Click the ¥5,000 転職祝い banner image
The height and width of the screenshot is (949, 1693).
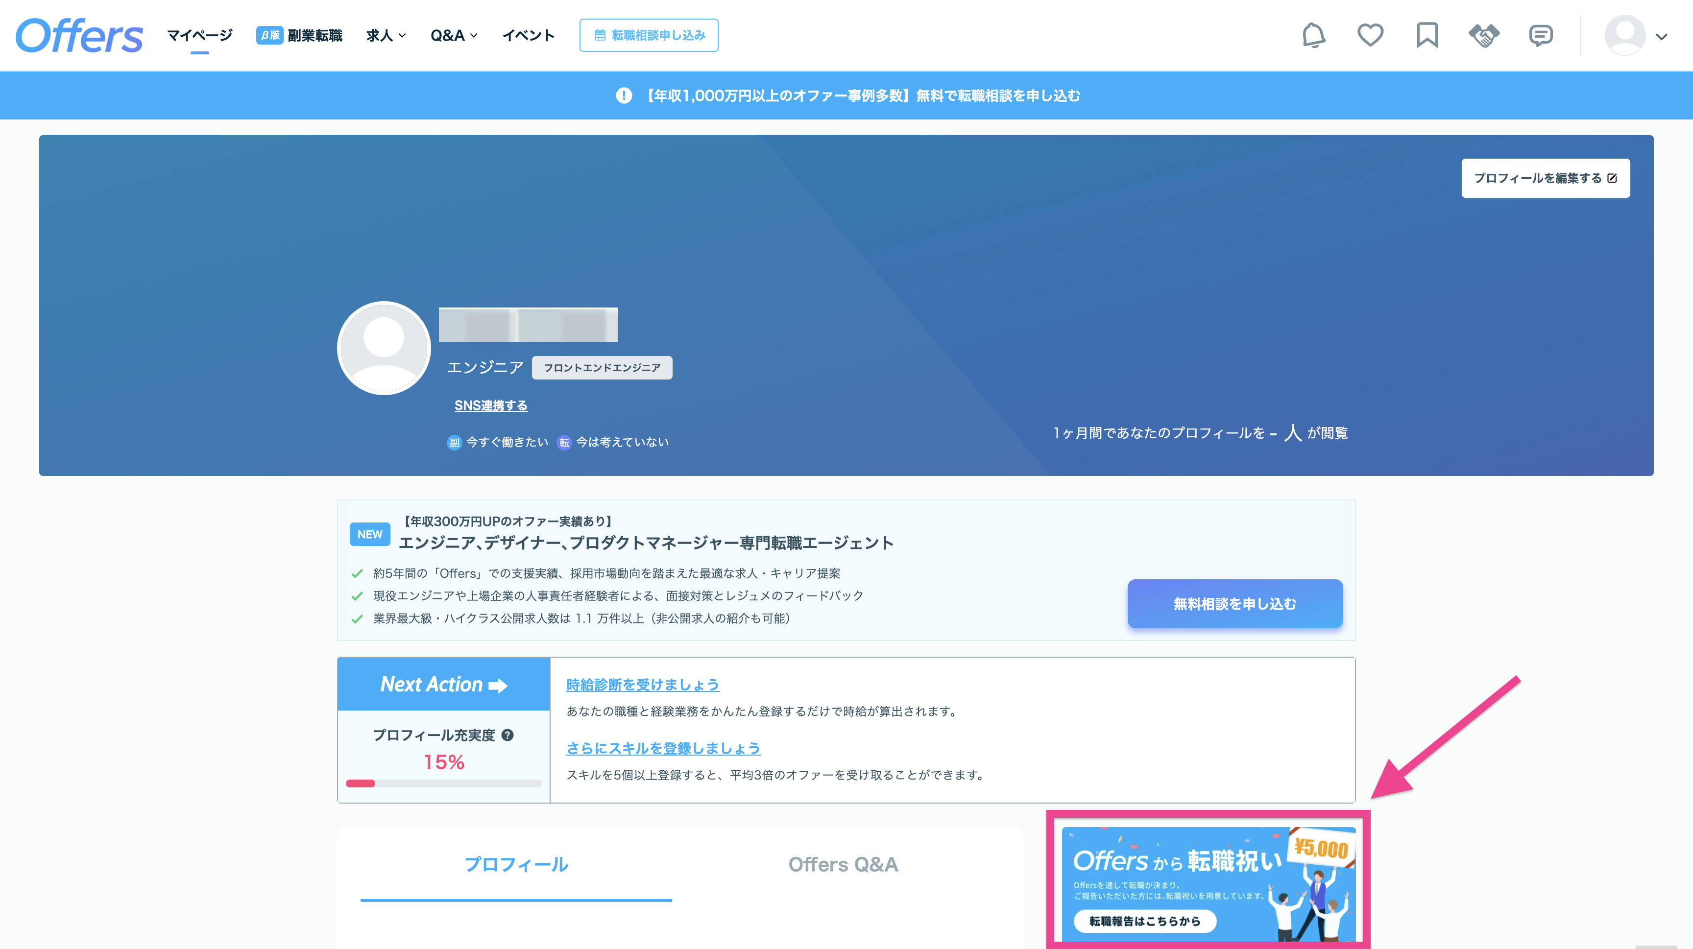(1209, 884)
